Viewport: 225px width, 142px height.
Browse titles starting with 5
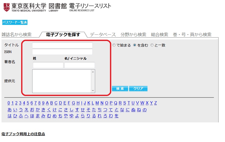[x=28, y=103]
